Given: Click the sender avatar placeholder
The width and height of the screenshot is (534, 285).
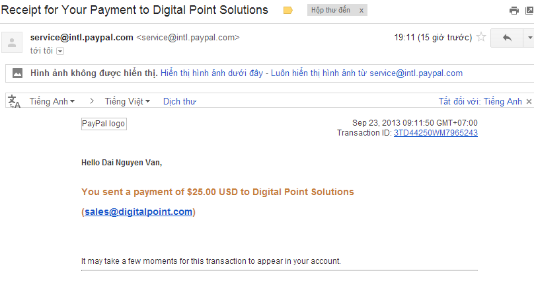Looking at the screenshot, I should 12,42.
